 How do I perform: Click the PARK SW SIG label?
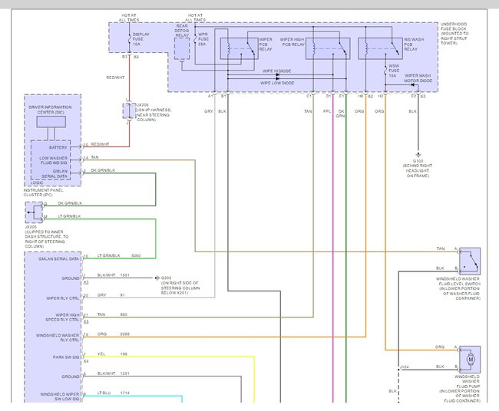click(x=66, y=357)
